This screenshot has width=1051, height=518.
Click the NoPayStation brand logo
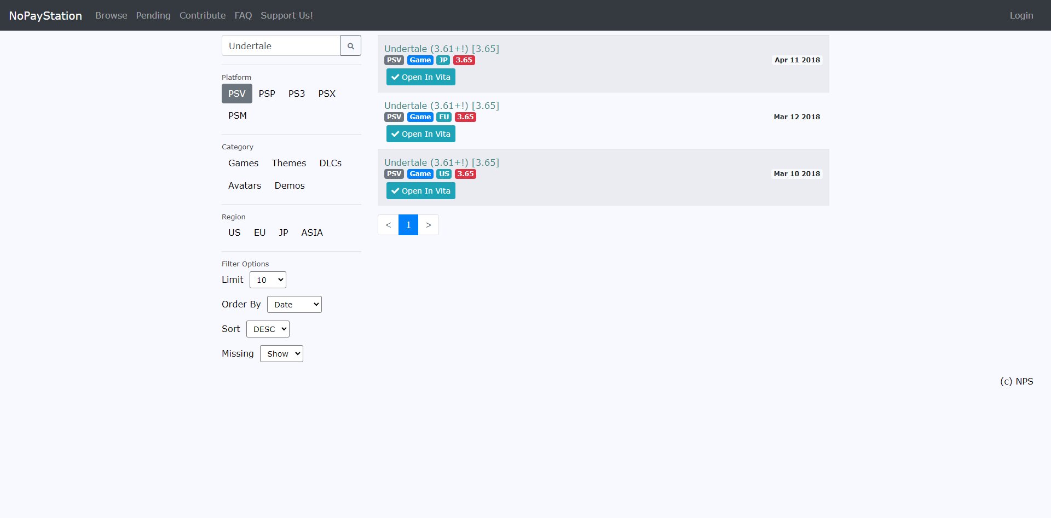(x=45, y=15)
